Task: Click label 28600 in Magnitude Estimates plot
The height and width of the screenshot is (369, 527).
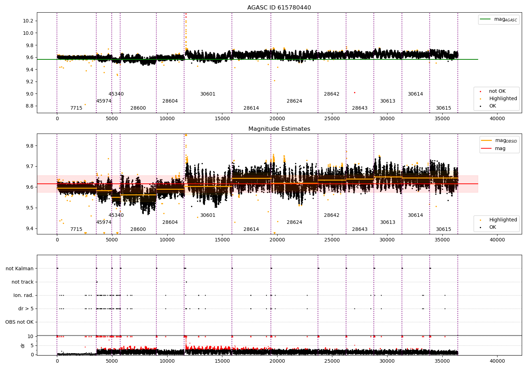Action: pos(138,229)
